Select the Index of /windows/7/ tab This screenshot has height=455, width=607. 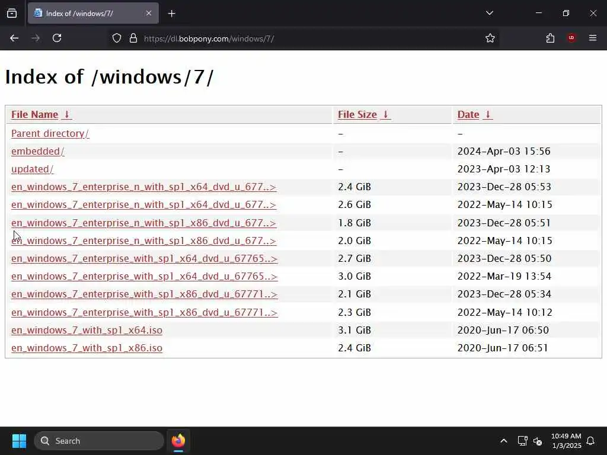(93, 13)
